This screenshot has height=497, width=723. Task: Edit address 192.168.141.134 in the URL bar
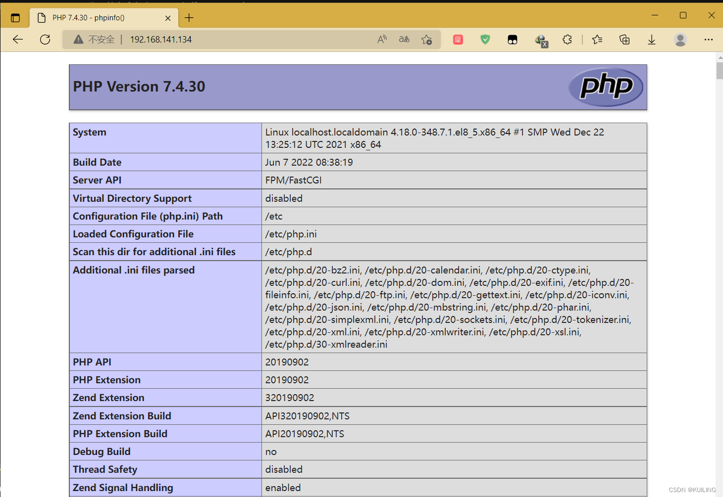[x=161, y=40]
